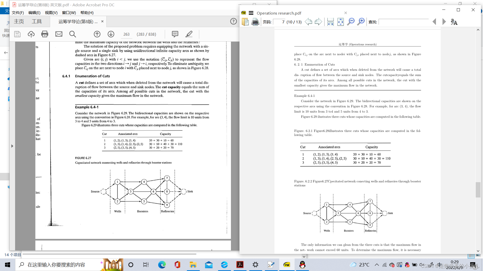Add a comment with the speech-bubble icon

175,34
